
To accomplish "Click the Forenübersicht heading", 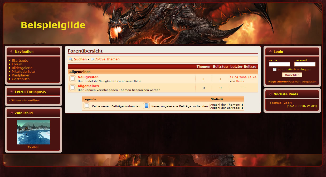I will [85, 51].
